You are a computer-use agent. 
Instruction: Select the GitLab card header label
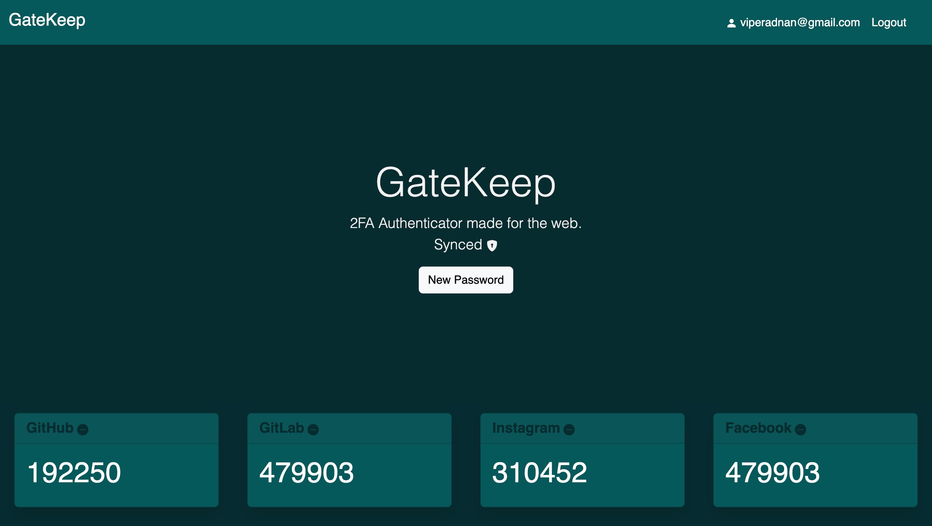[282, 428]
